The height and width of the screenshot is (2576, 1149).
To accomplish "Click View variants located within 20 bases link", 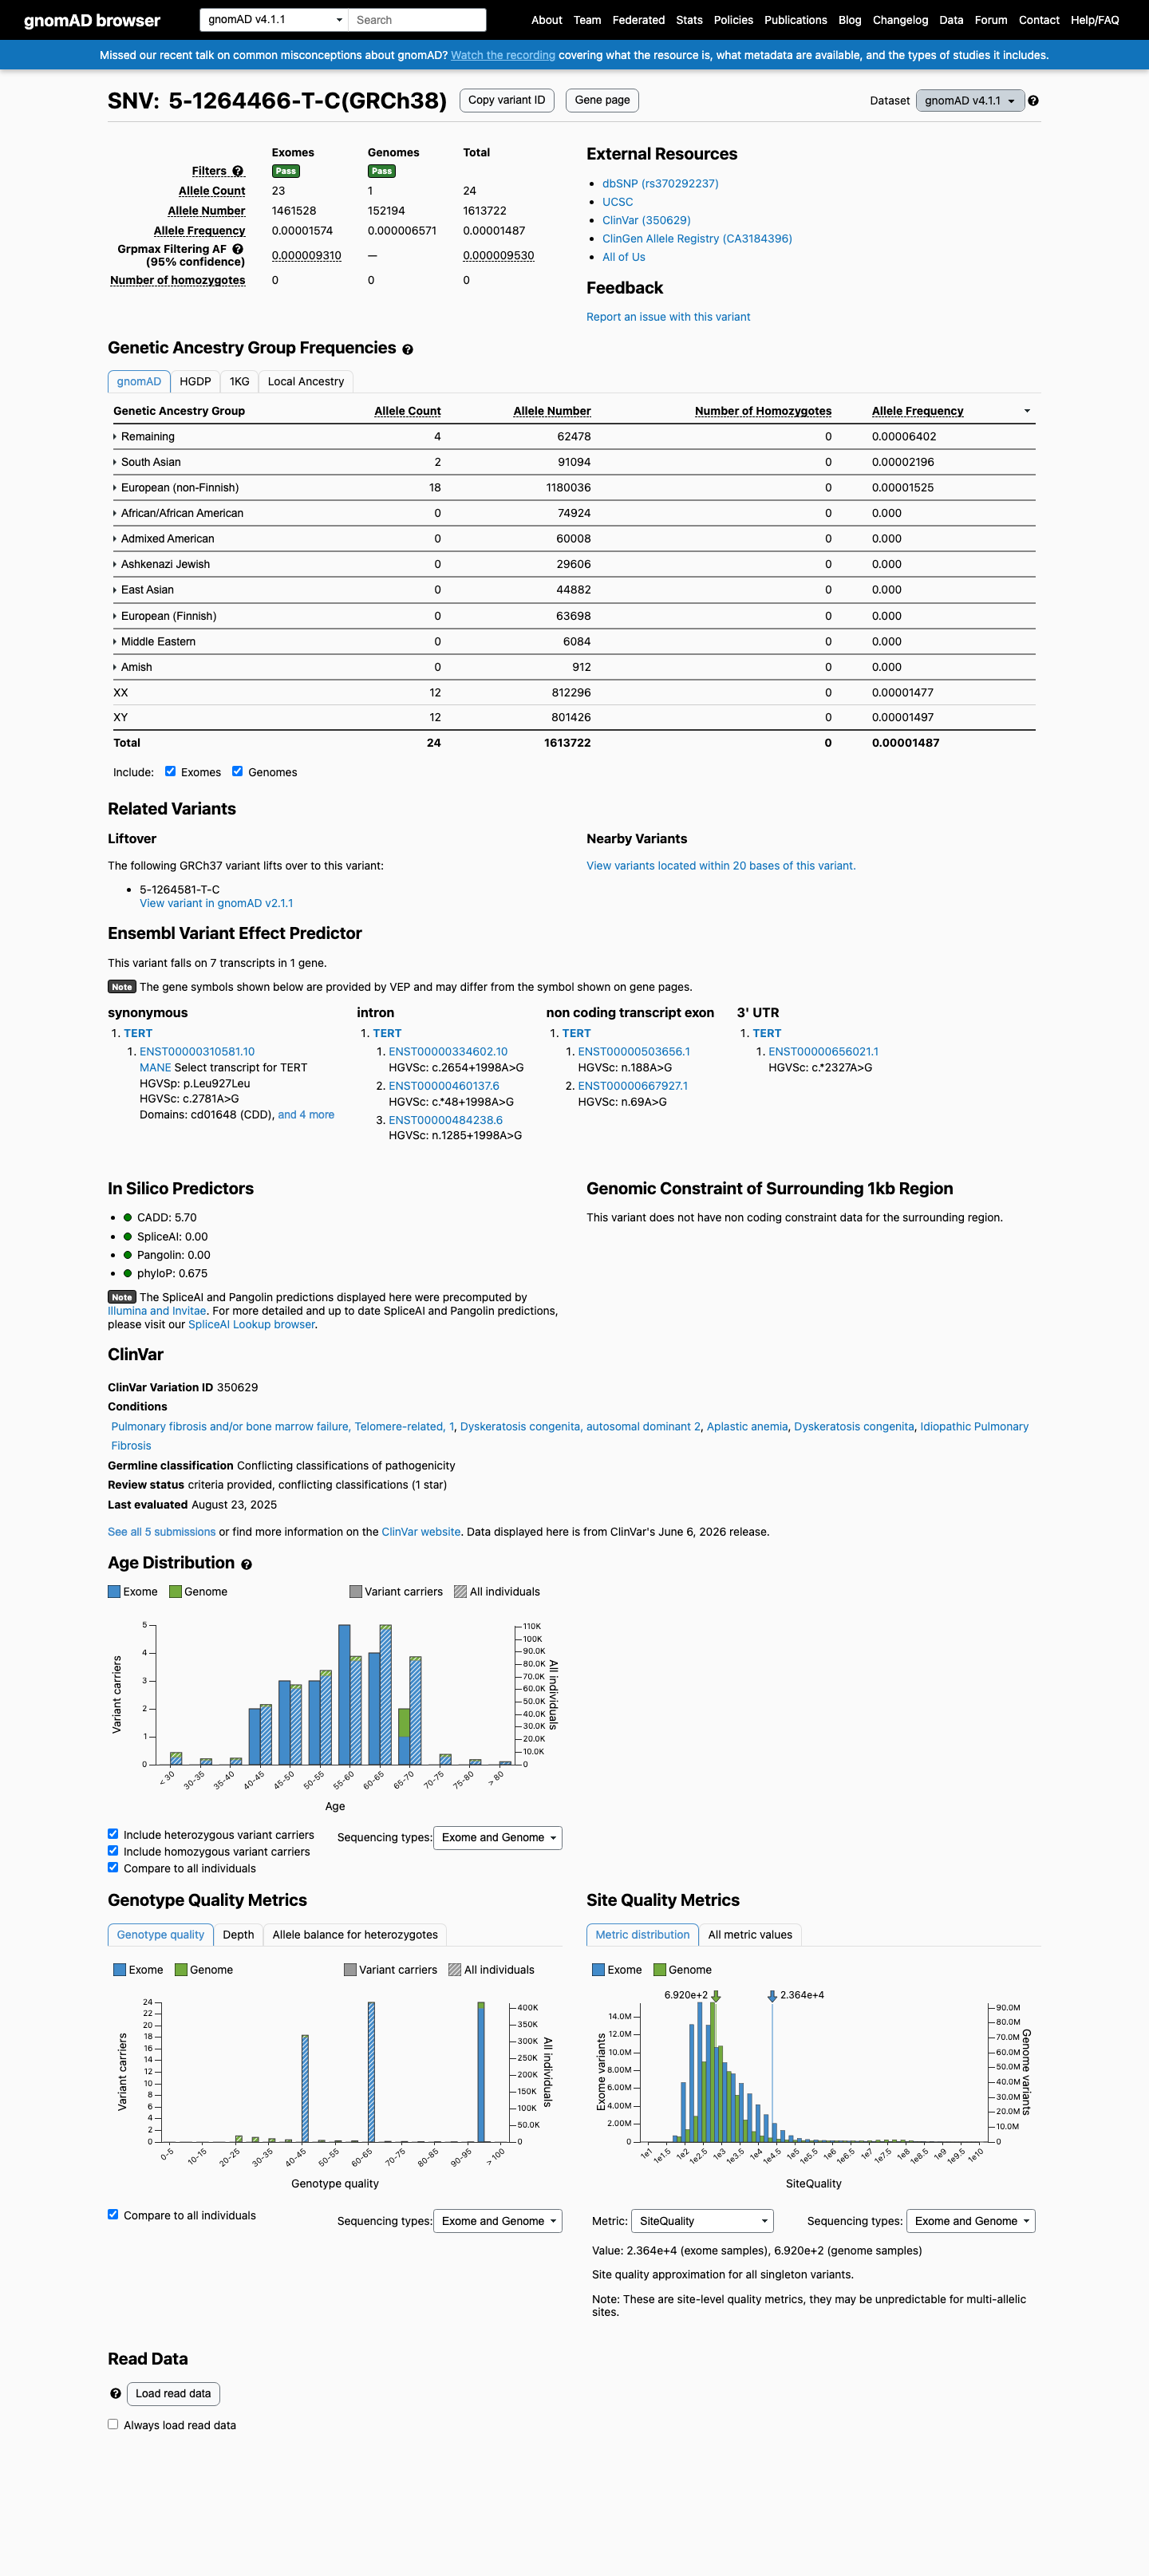I will 721,866.
